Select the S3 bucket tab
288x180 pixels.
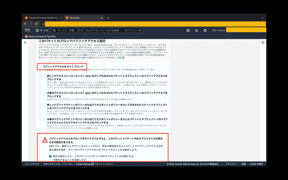[x=84, y=18]
